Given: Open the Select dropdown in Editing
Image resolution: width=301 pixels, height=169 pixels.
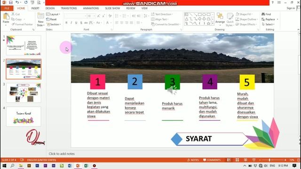Looking at the screenshot, I should 268,24.
